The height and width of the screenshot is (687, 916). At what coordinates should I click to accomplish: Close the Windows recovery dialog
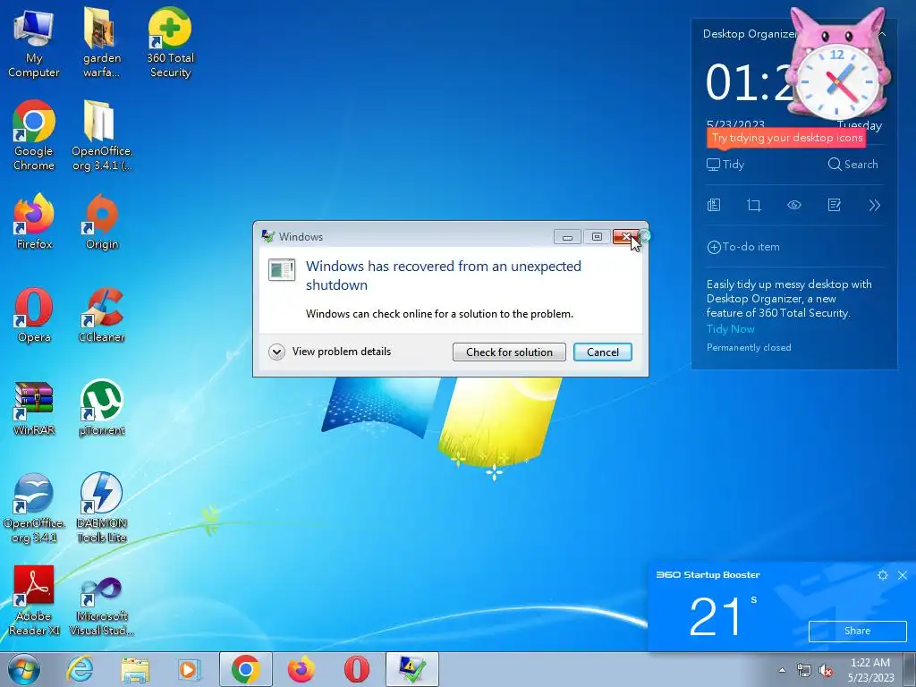627,236
